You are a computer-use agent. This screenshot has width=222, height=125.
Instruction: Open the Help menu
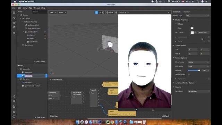tap(43, 8)
